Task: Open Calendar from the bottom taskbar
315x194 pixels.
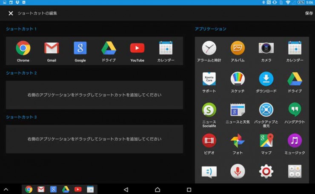Action: pos(90,189)
